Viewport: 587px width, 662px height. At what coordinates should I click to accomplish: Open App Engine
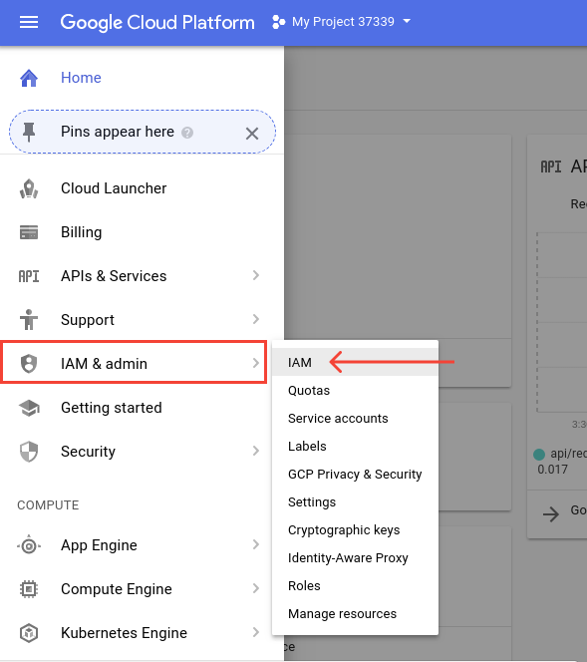click(99, 545)
